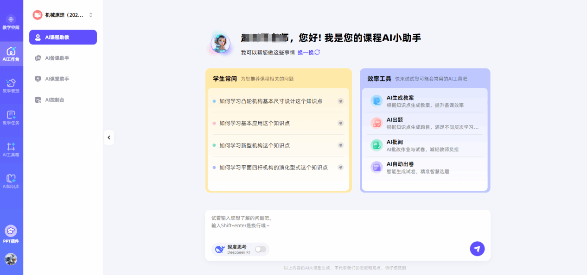587x275 pixels.
Task: Expand the 机械原理 course selector dropdown
Action: point(90,15)
